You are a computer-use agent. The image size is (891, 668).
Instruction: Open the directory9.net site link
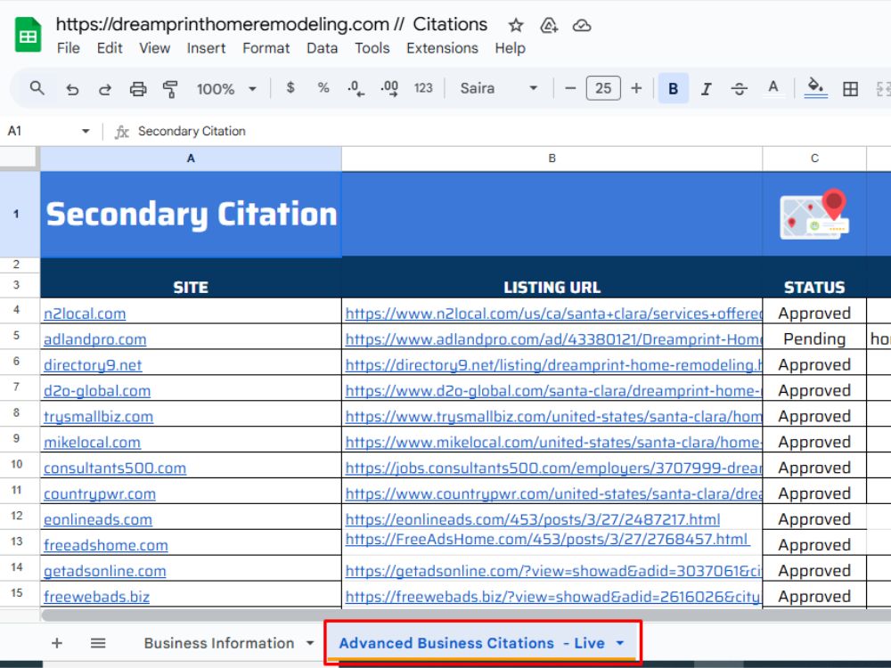(x=93, y=364)
